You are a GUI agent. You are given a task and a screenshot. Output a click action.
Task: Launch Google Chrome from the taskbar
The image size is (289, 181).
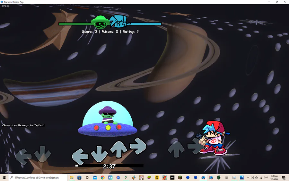tap(103, 177)
